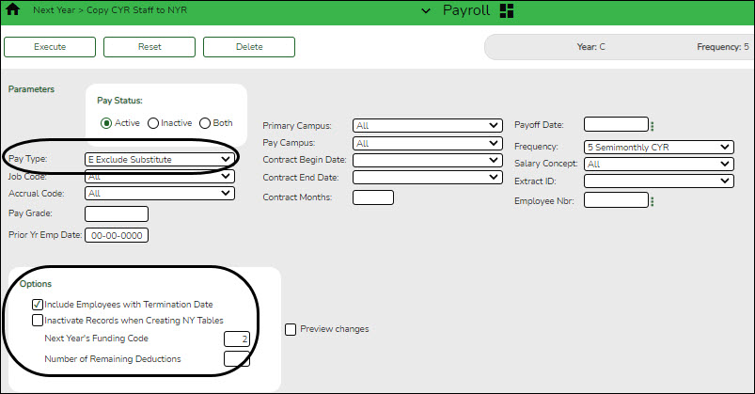This screenshot has height=394, width=755.
Task: Click the ellipsis next to Employee Nbr
Action: [653, 200]
